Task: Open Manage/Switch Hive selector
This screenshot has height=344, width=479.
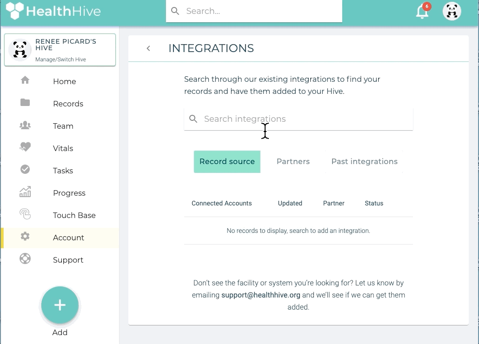Action: click(x=60, y=50)
